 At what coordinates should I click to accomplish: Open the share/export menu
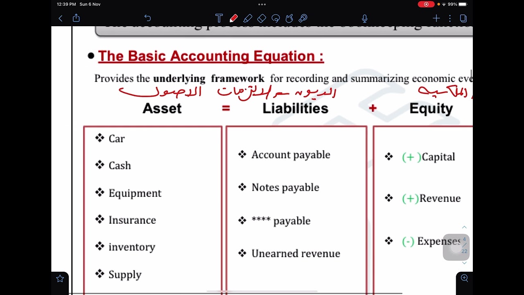click(x=76, y=18)
